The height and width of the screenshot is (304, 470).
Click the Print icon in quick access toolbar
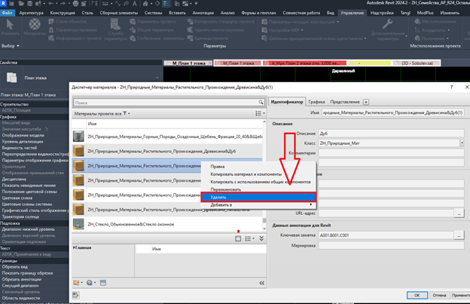pyautogui.click(x=75, y=4)
